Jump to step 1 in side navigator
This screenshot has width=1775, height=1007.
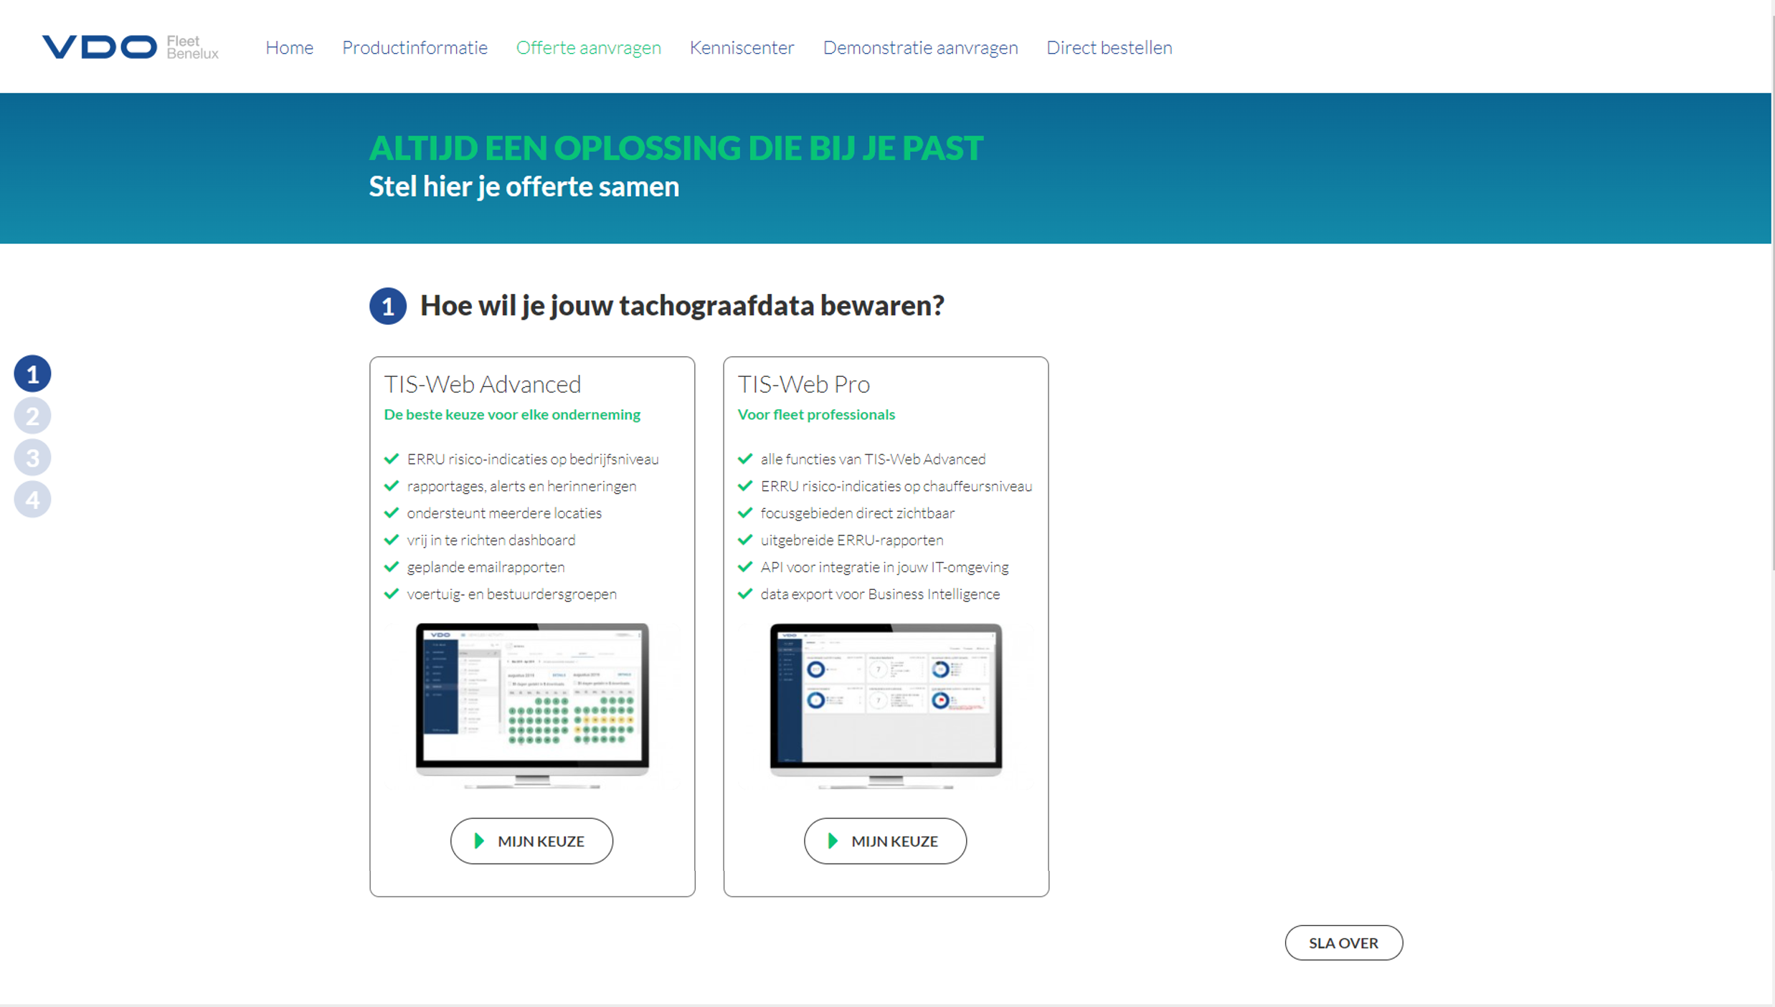tap(32, 374)
